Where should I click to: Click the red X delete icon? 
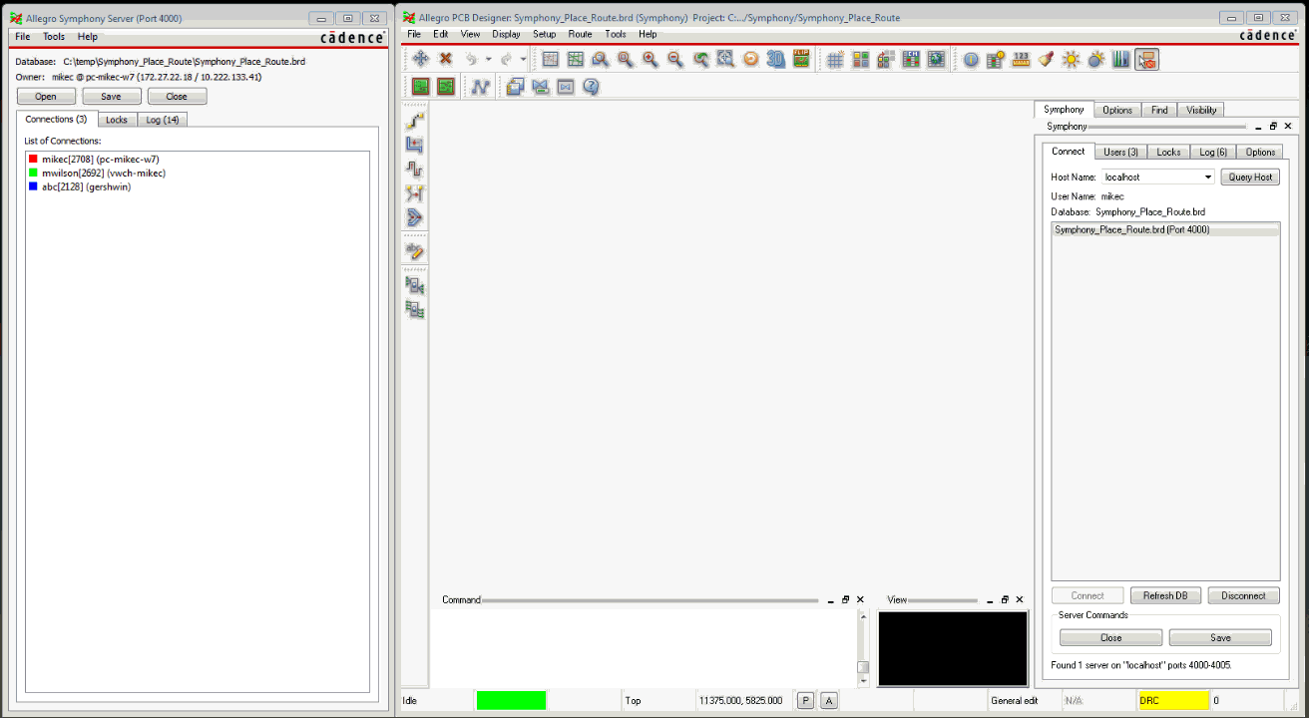[446, 59]
